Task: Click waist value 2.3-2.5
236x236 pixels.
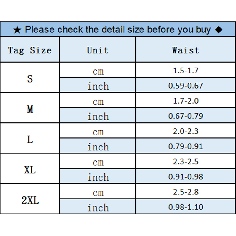Action: [186, 162]
